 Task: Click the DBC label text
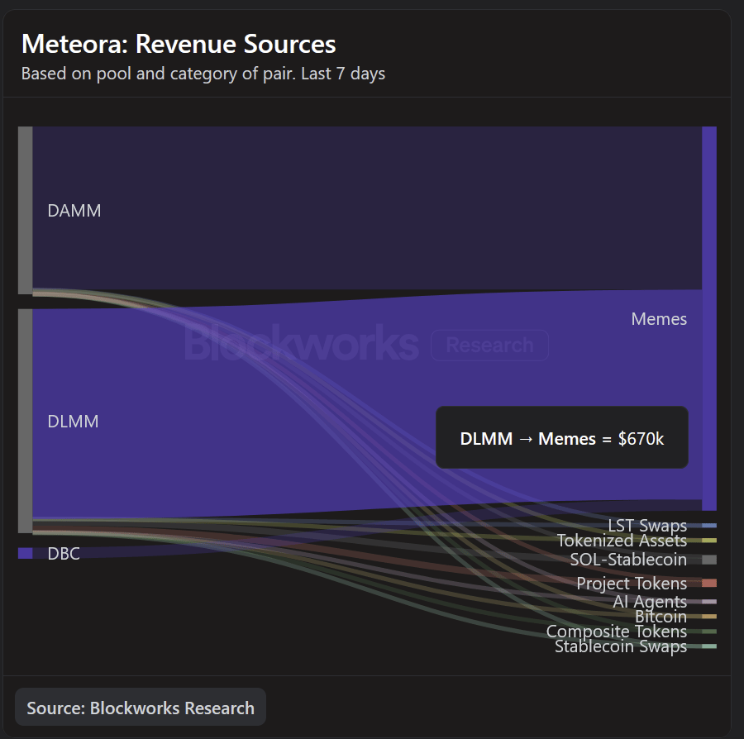[64, 554]
